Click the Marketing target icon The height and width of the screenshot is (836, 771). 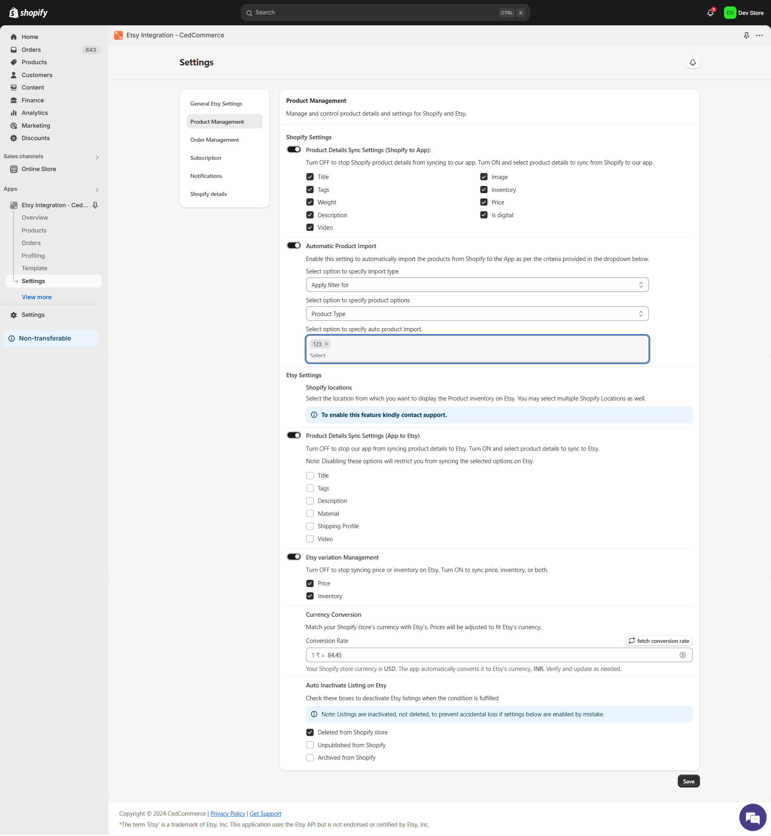pos(14,126)
